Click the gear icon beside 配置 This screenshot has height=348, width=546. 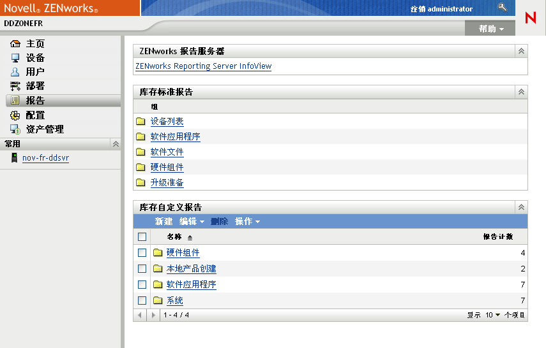[x=15, y=115]
